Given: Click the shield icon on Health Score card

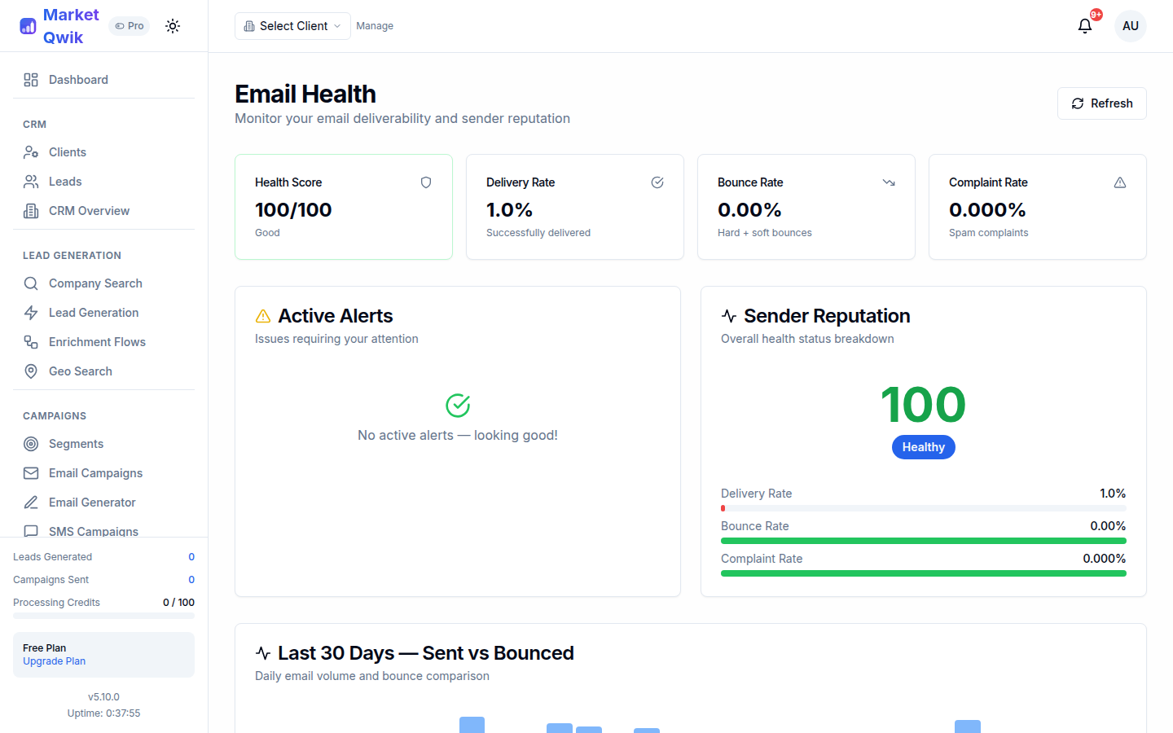Looking at the screenshot, I should coord(426,182).
